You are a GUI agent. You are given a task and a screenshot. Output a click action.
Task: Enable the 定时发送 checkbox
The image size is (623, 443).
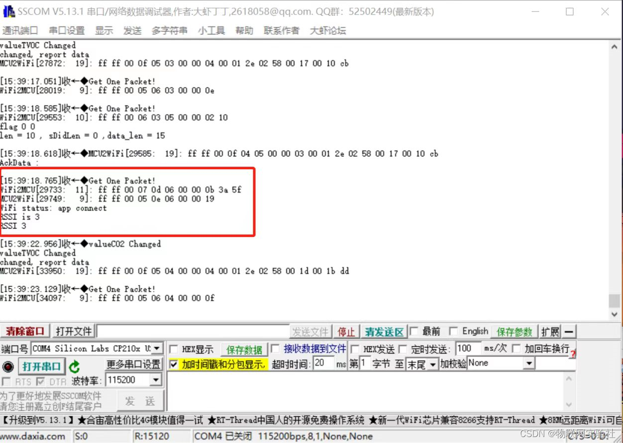[403, 349]
